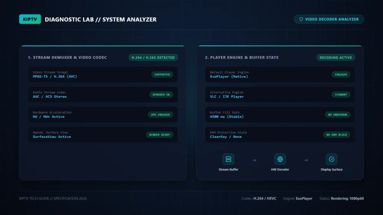Select the 4500 ms (Stable) value

pyautogui.click(x=227, y=117)
